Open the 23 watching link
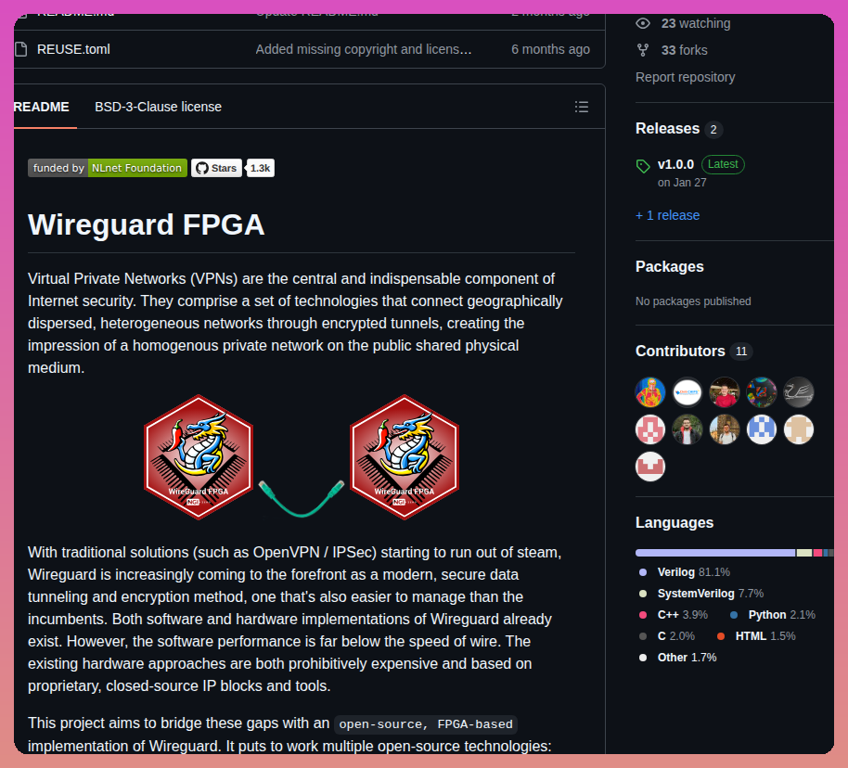 [x=696, y=23]
